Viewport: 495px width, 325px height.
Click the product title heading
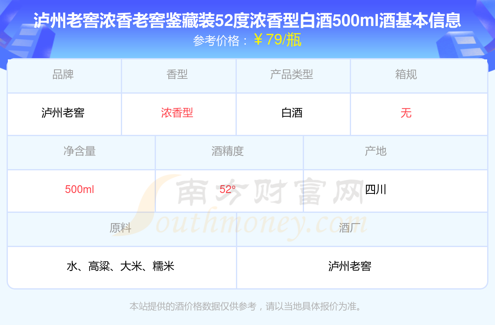point(247,20)
